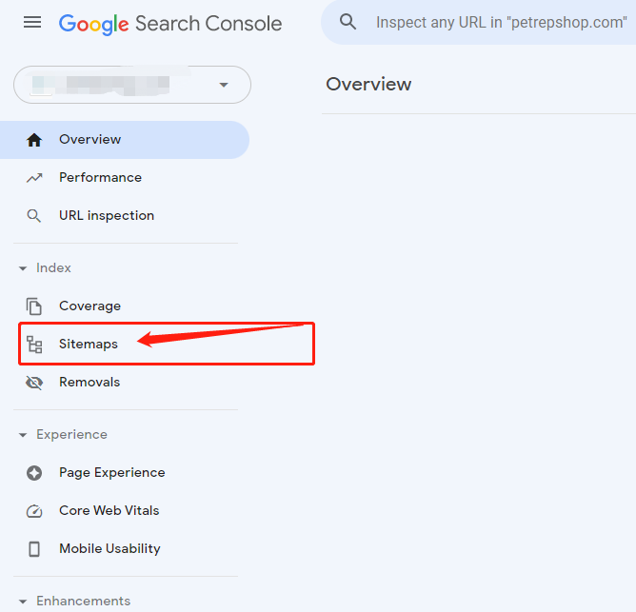This screenshot has width=636, height=612.
Task: Focus the Inspect any URL search field
Action: tap(501, 22)
